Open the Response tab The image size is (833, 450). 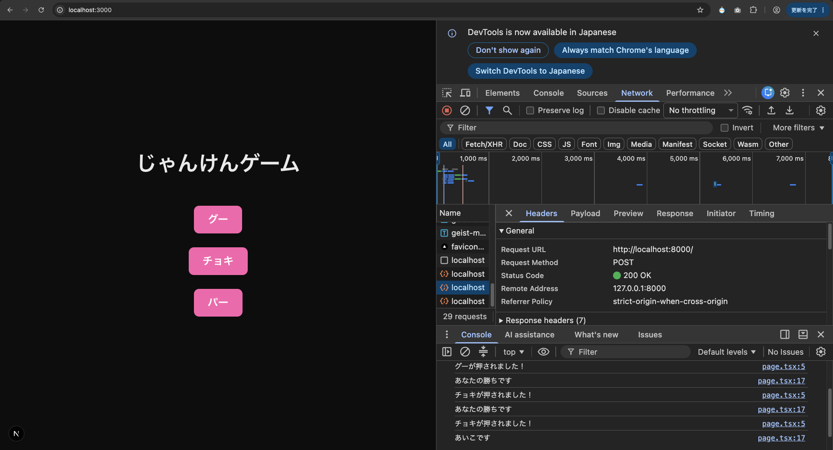click(675, 214)
